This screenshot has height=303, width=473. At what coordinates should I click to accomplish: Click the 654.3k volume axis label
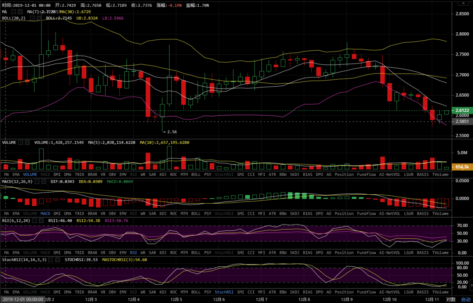click(x=462, y=167)
